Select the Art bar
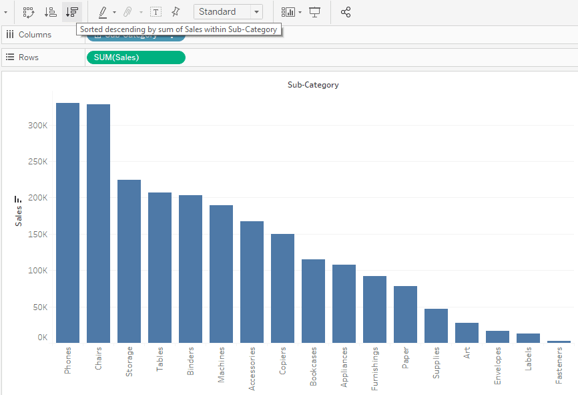This screenshot has height=395, width=578. (467, 333)
